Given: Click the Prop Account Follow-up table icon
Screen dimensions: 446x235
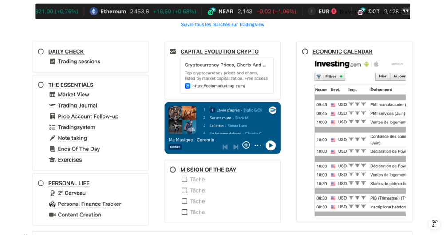Looking at the screenshot, I should (52, 116).
